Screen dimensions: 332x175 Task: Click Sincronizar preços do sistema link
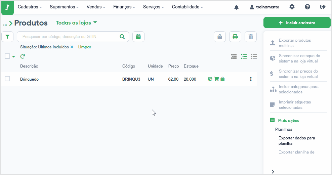298,74
